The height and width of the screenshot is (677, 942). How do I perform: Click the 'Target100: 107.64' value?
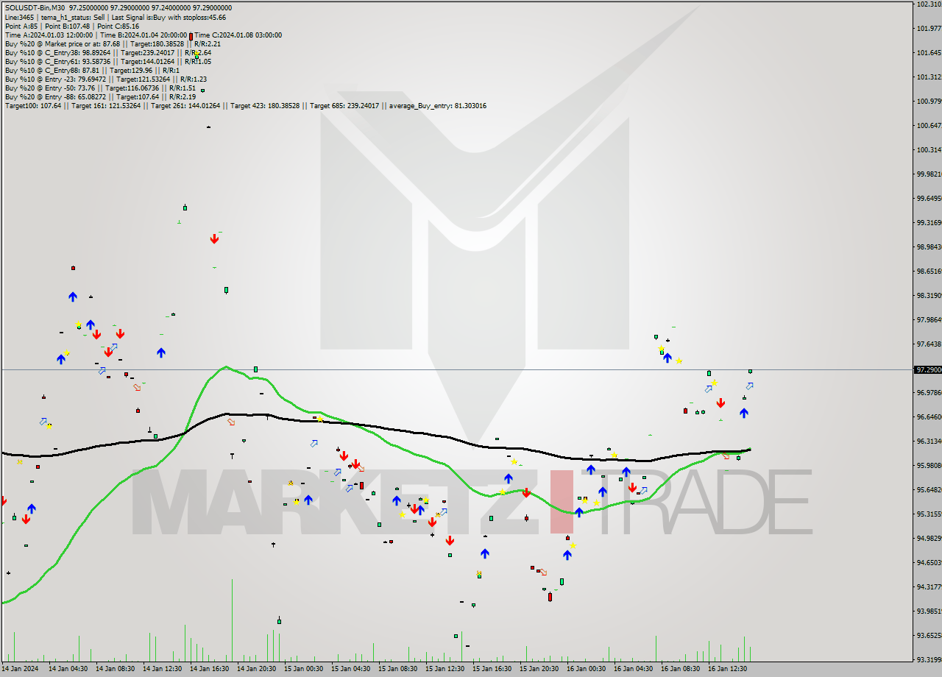[33, 105]
